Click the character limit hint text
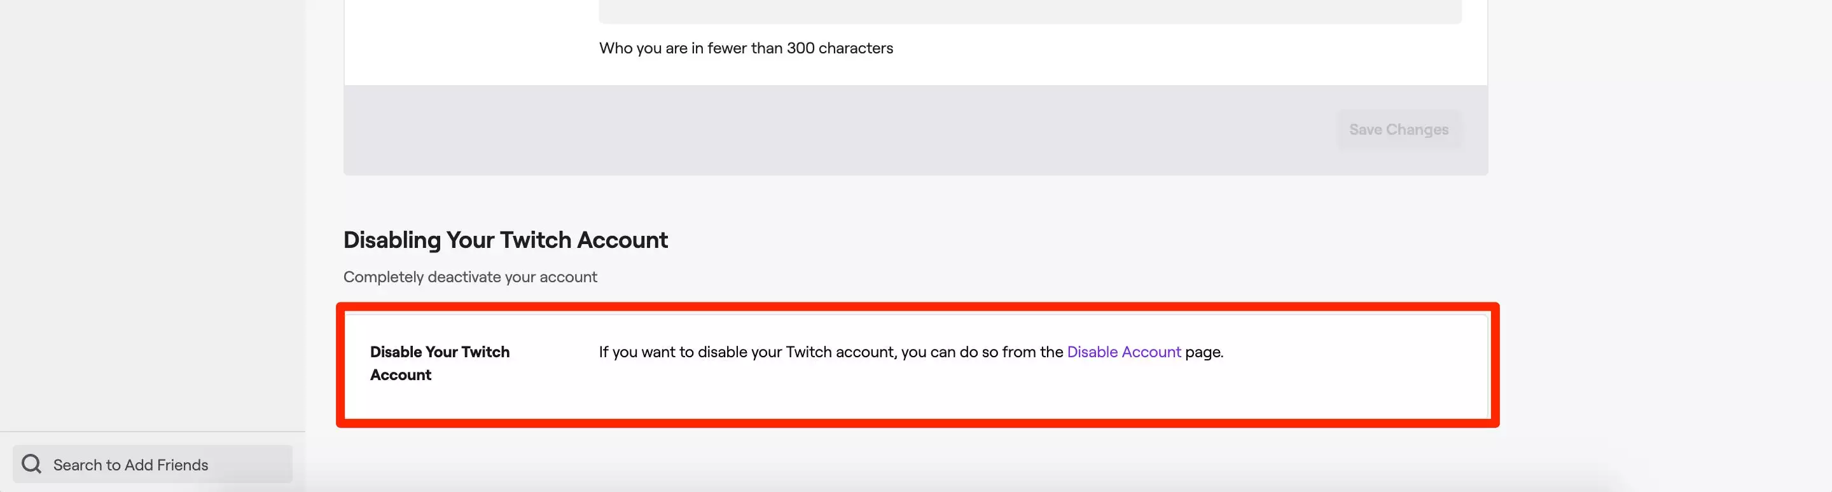This screenshot has height=492, width=1832. pyautogui.click(x=746, y=48)
